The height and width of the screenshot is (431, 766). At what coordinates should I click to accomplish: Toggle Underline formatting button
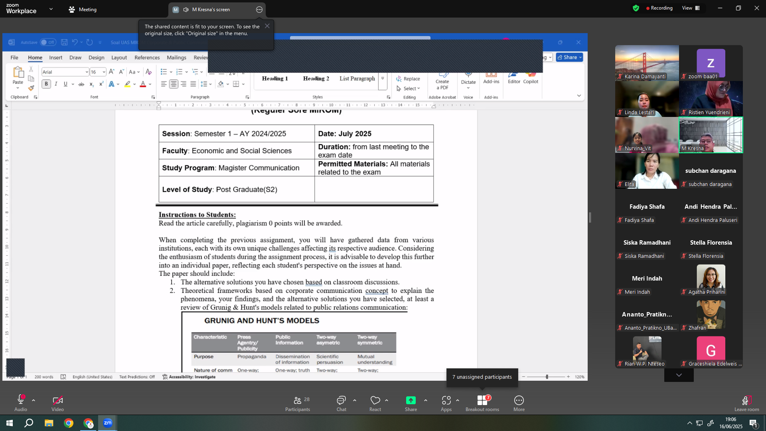(x=65, y=84)
